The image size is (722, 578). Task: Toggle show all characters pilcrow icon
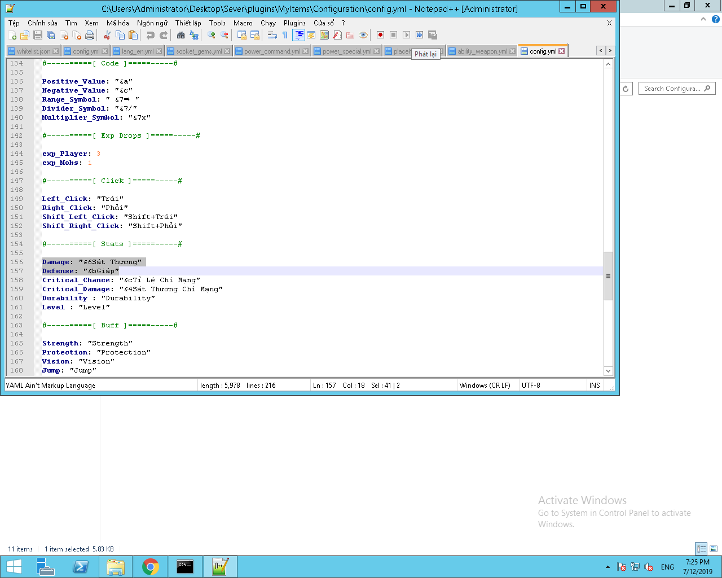pyautogui.click(x=285, y=35)
